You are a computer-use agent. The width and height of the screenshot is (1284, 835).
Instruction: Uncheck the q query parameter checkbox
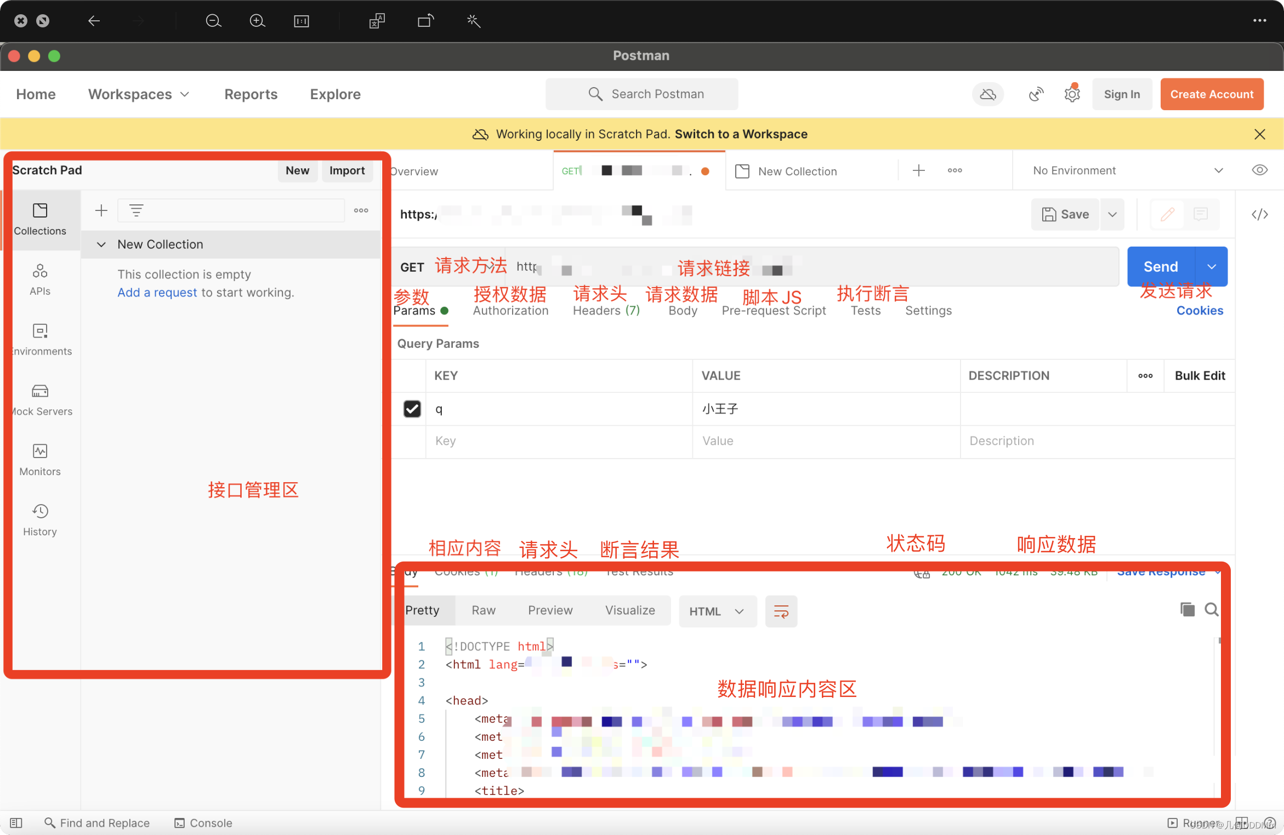pos(412,409)
